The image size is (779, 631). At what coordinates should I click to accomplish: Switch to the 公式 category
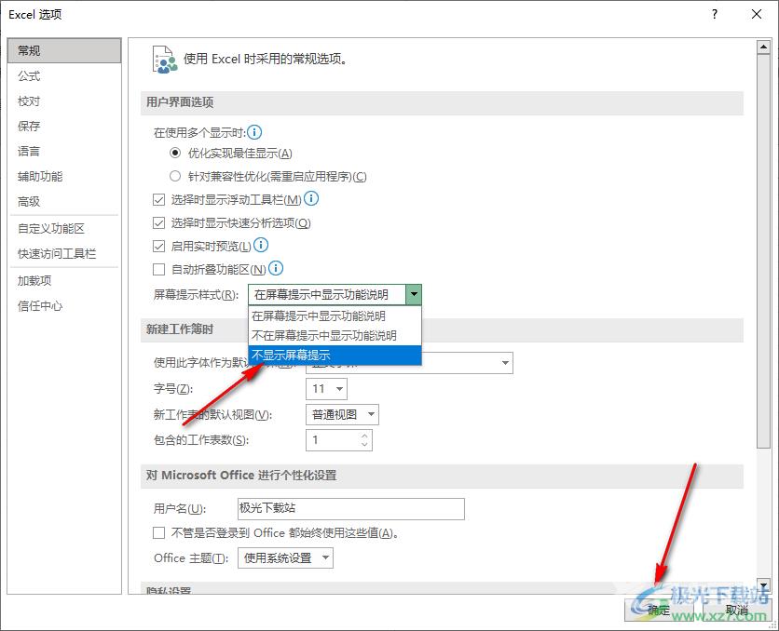[x=64, y=76]
